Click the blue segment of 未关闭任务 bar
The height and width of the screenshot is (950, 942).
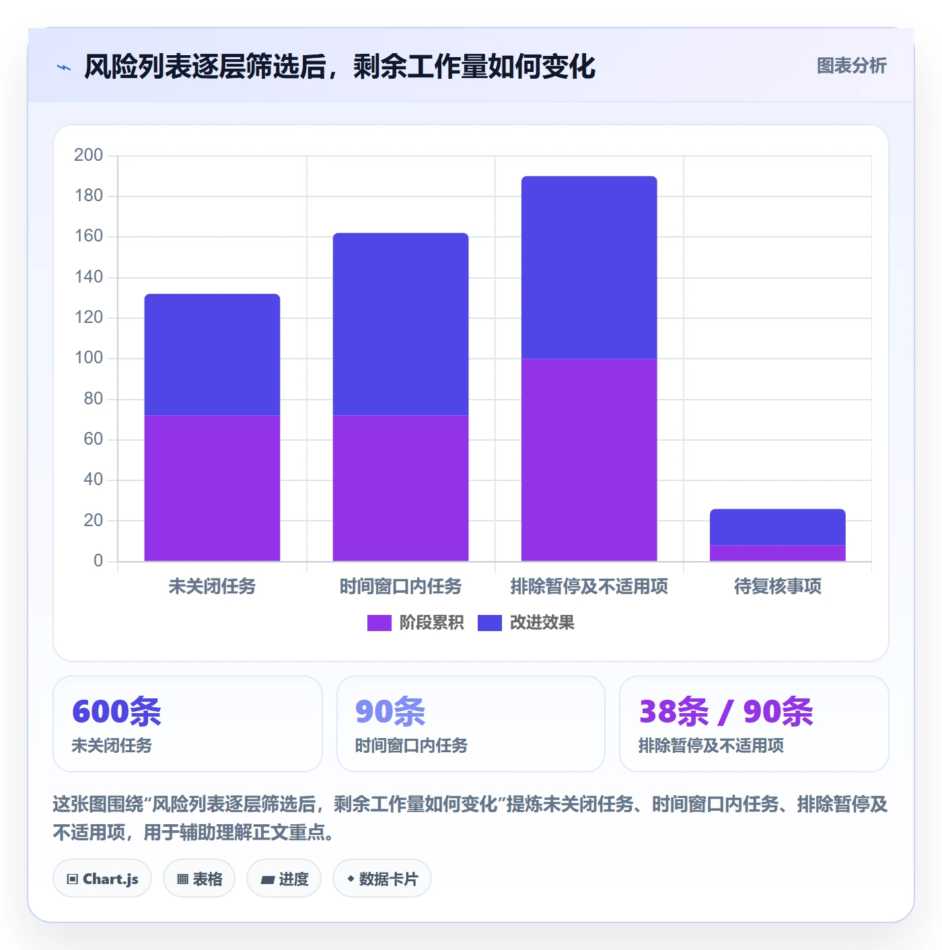[212, 355]
